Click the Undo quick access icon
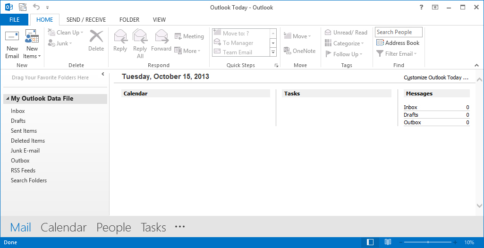The image size is (484, 248). click(x=36, y=7)
